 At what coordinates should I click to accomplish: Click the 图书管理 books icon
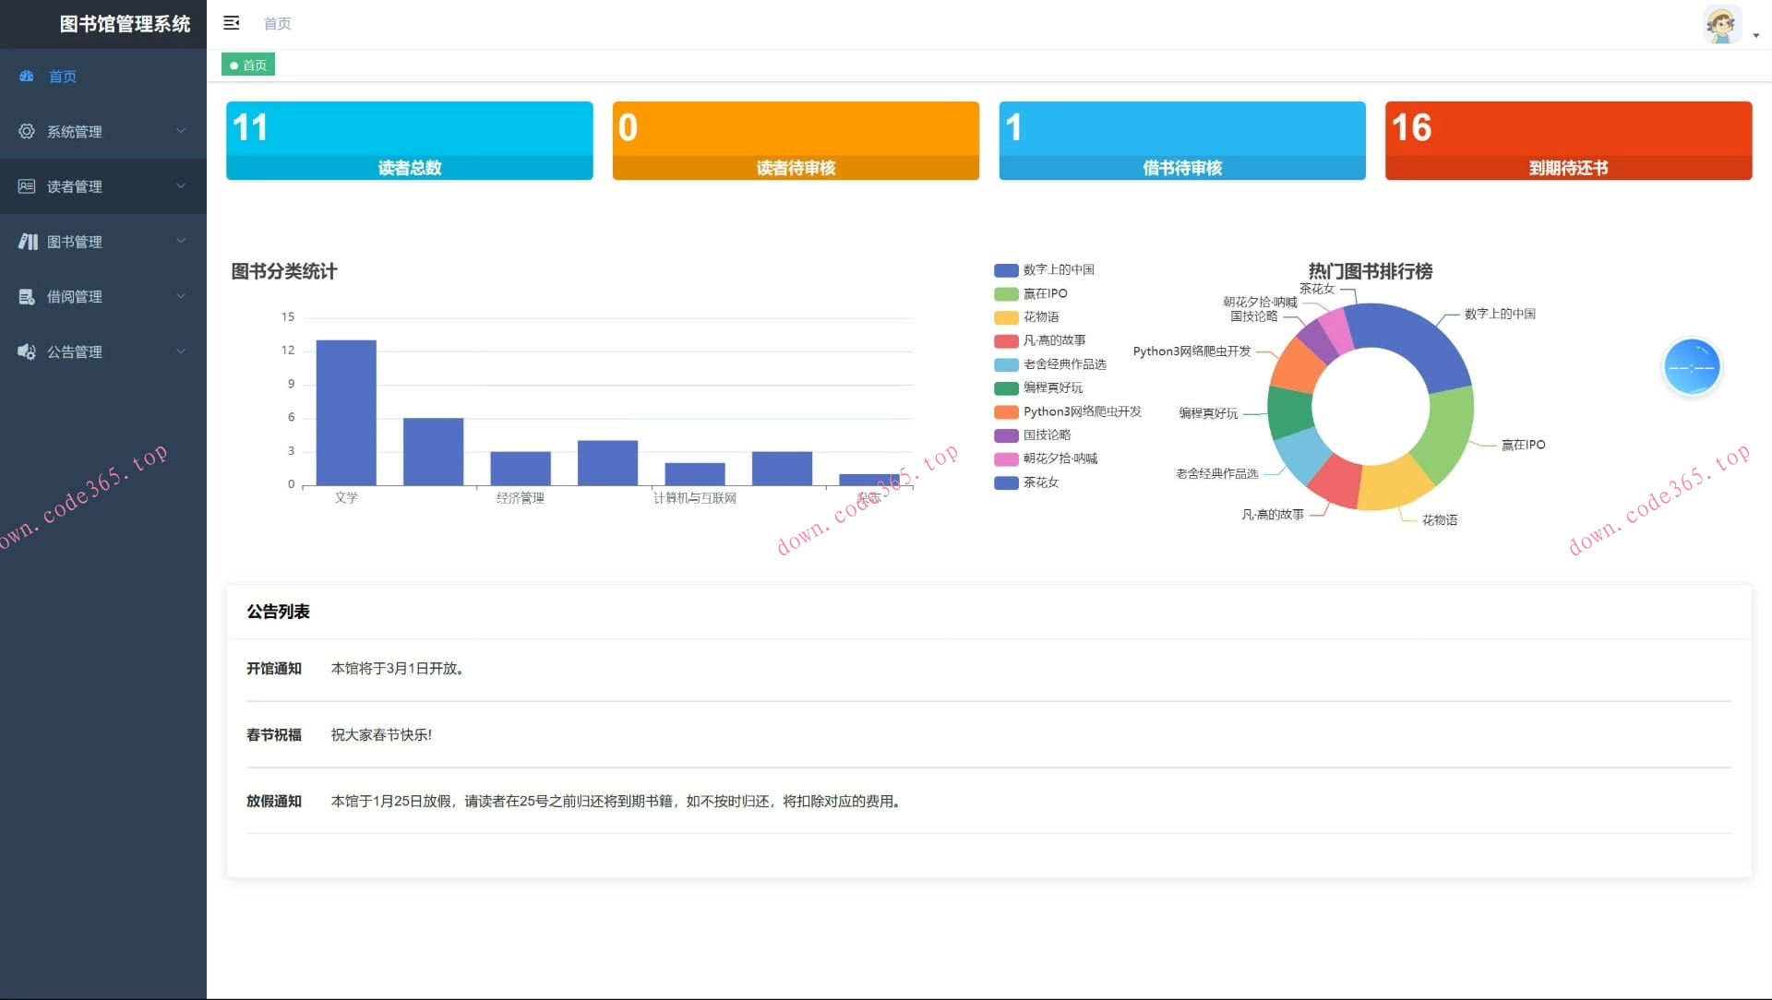click(28, 242)
